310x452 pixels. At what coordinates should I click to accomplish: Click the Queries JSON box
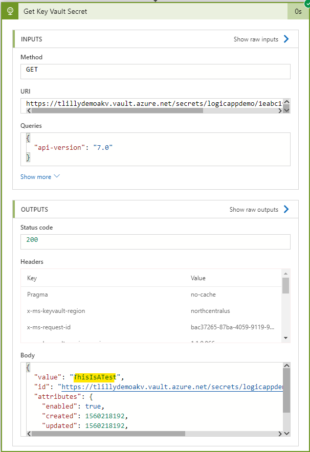(x=156, y=149)
